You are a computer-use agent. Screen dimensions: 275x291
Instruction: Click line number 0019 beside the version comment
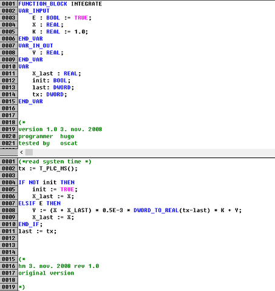[x=8, y=129]
